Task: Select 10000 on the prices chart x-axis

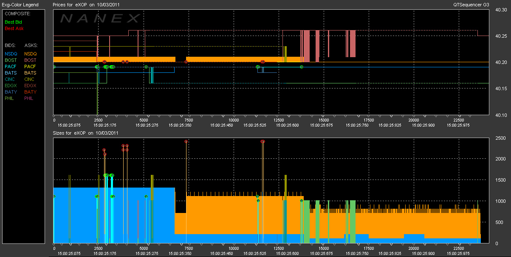Action: click(233, 120)
